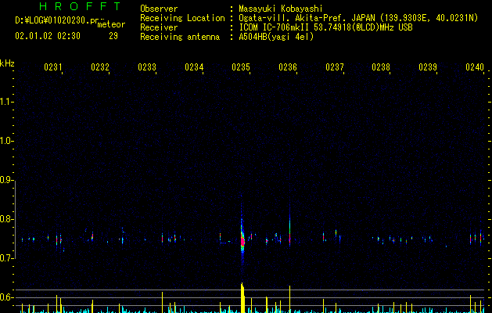Click the 0.9 kHz axis label
The height and width of the screenshot is (313, 492).
(x=5, y=180)
